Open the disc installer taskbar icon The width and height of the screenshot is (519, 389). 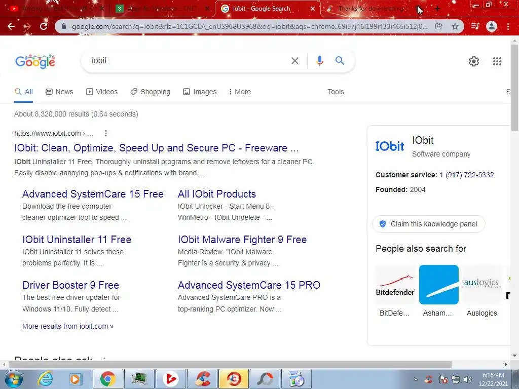pos(296,379)
